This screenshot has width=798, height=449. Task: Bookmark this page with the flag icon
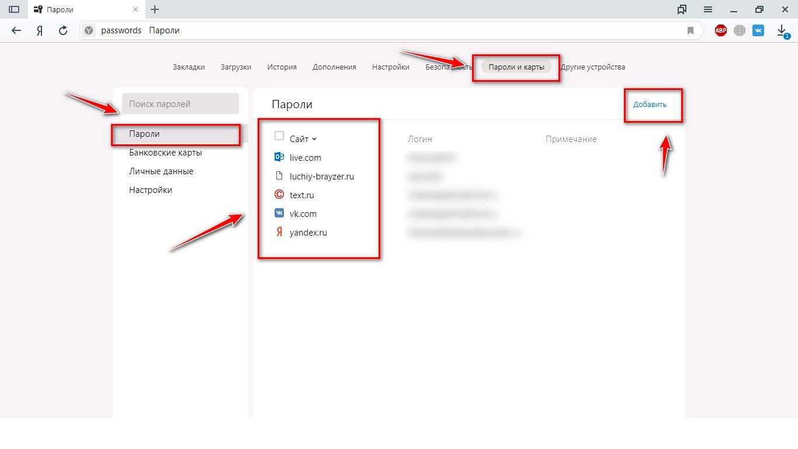(x=691, y=30)
